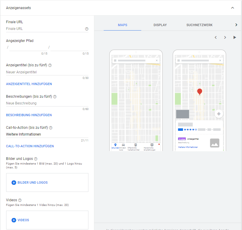
Task: Focus the Neuer Anzeigentitel input field
Action: (44, 72)
